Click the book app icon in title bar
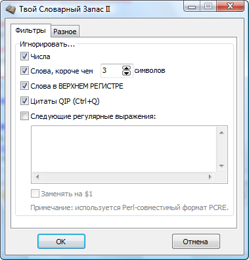This screenshot has width=249, height=260. coord(11,10)
